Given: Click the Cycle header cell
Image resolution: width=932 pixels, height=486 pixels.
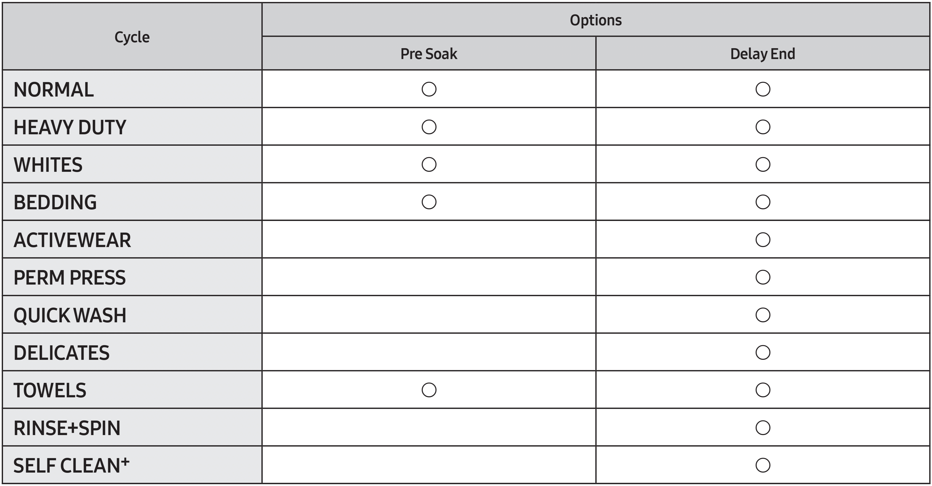Looking at the screenshot, I should [132, 37].
